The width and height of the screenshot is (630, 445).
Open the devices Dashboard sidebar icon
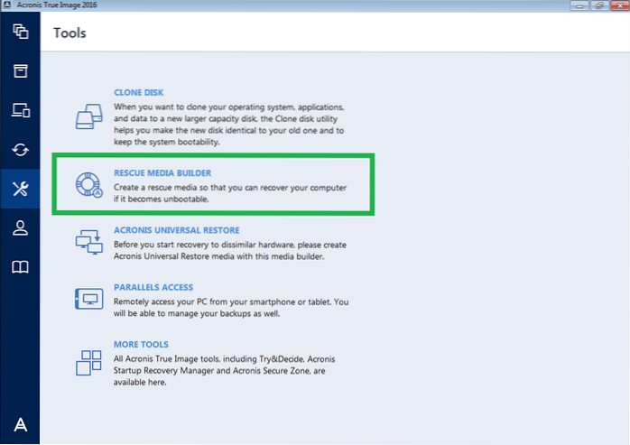(x=20, y=110)
